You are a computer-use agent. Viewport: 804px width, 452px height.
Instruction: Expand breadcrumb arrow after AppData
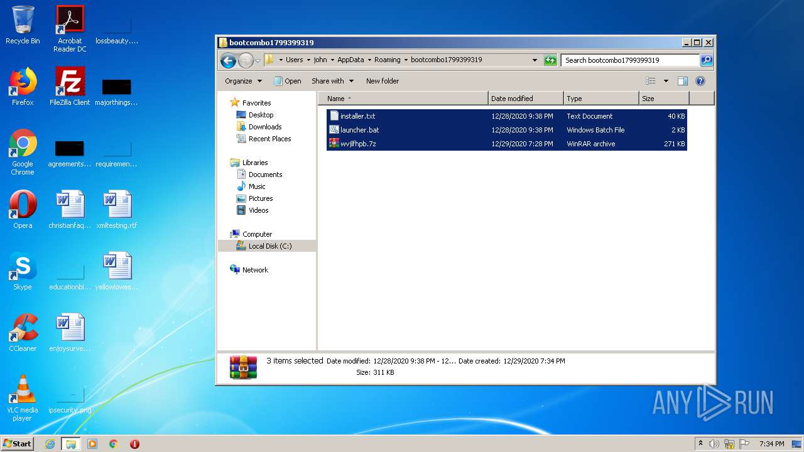(369, 60)
